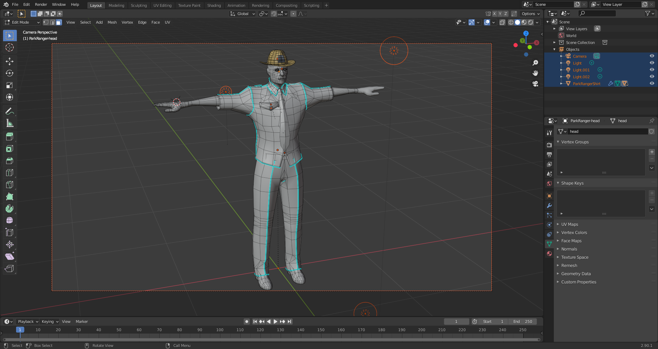
Task: Enable rendered viewport shading
Action: [x=531, y=22]
